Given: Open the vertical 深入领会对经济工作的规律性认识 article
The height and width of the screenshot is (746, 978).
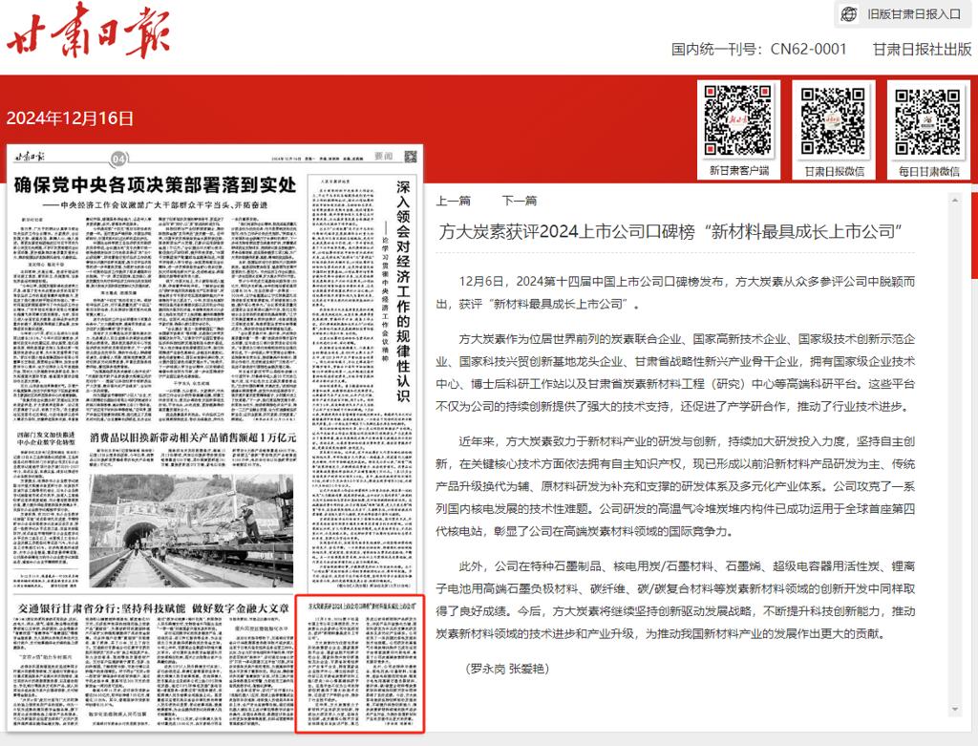Looking at the screenshot, I should click(x=403, y=291).
